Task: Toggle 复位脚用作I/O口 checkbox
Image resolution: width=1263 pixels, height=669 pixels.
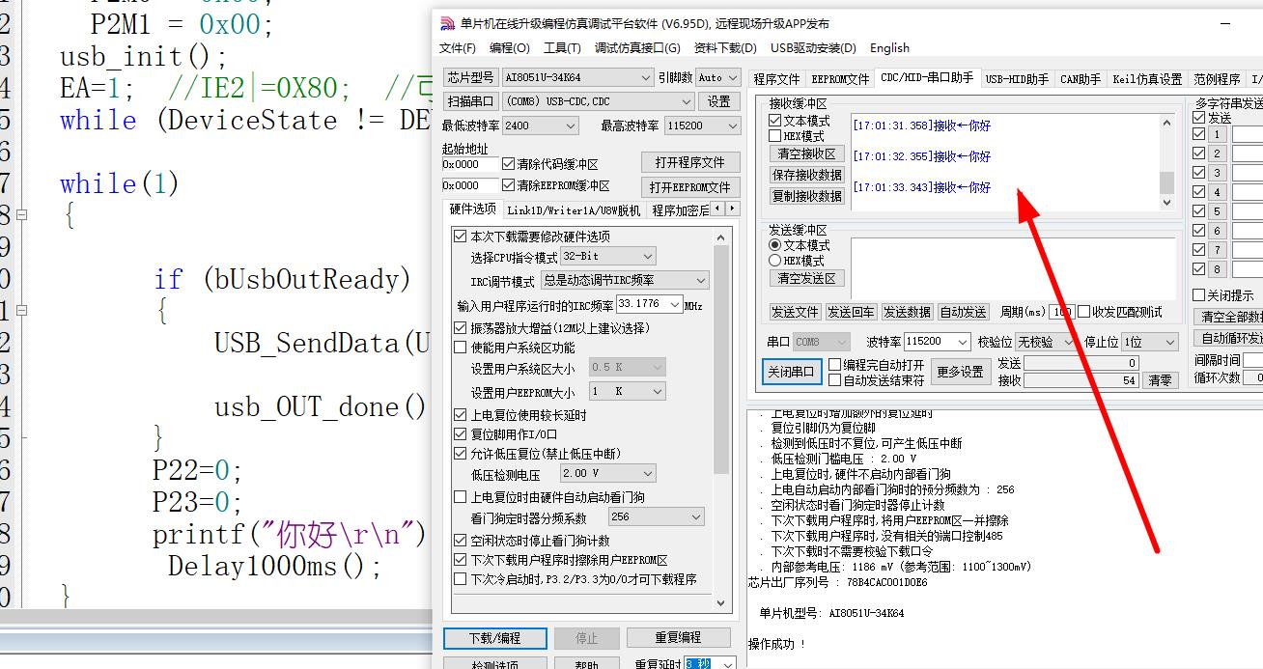Action: [x=460, y=434]
